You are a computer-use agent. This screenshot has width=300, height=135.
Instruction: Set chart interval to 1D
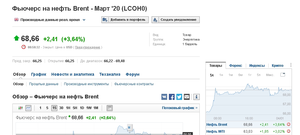(82, 108)
